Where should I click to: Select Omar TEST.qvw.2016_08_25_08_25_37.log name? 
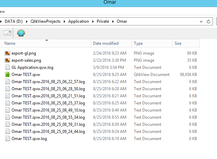[x=48, y=103]
